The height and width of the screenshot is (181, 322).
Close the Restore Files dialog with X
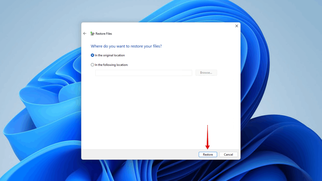(x=236, y=26)
